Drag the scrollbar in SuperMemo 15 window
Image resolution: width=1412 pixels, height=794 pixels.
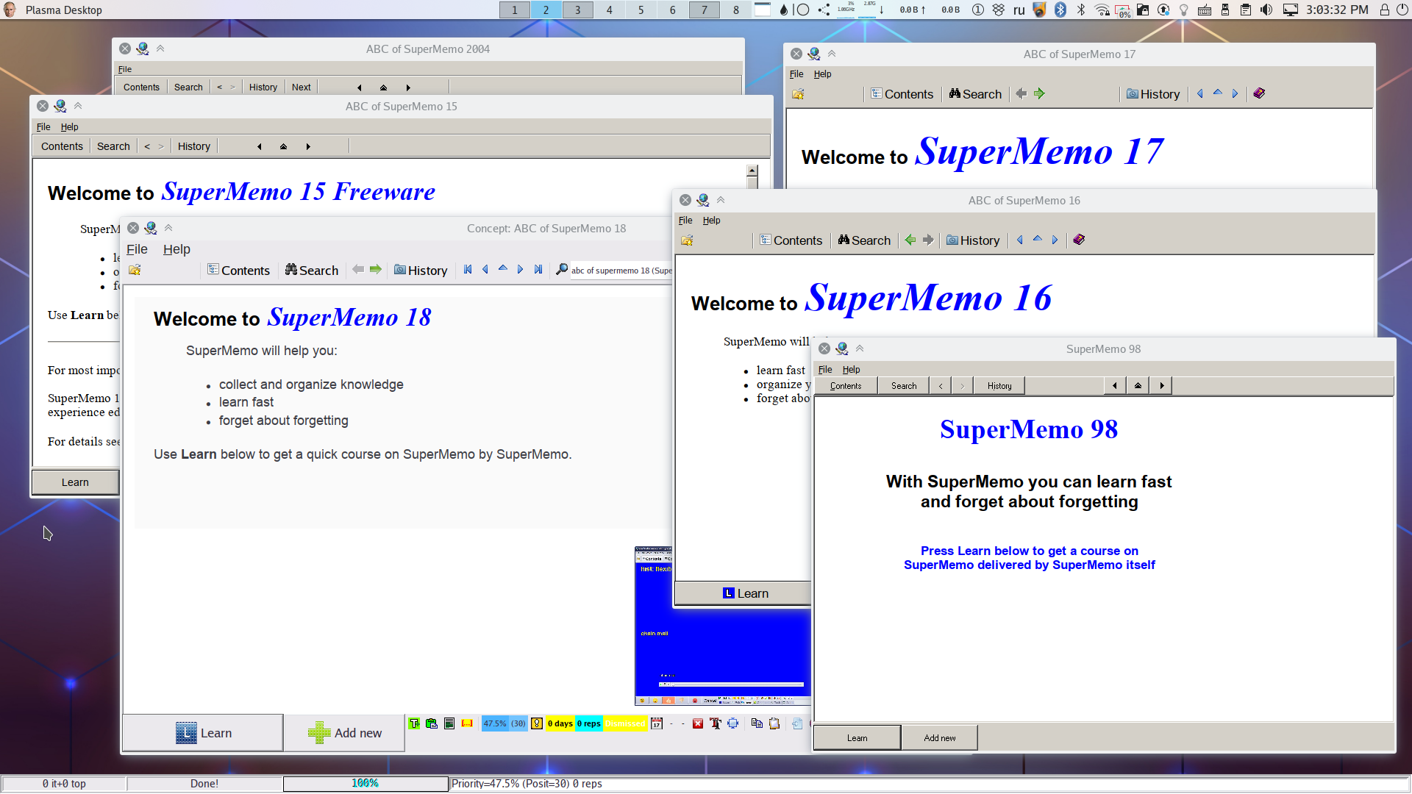click(754, 174)
